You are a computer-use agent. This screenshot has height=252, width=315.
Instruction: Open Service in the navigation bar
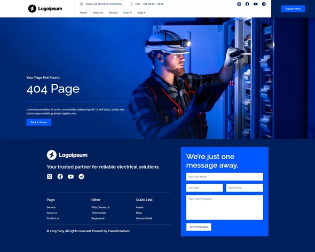pos(113,13)
